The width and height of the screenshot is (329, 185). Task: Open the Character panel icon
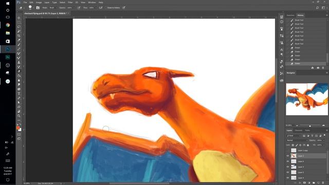(x=282, y=50)
